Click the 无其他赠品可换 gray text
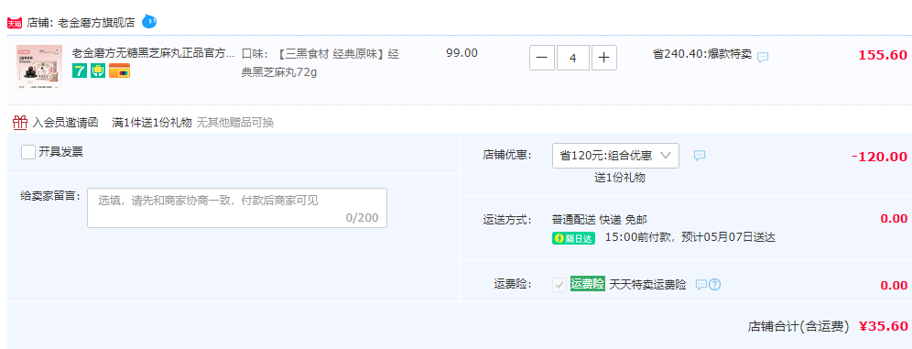The width and height of the screenshot is (912, 349). (x=235, y=123)
